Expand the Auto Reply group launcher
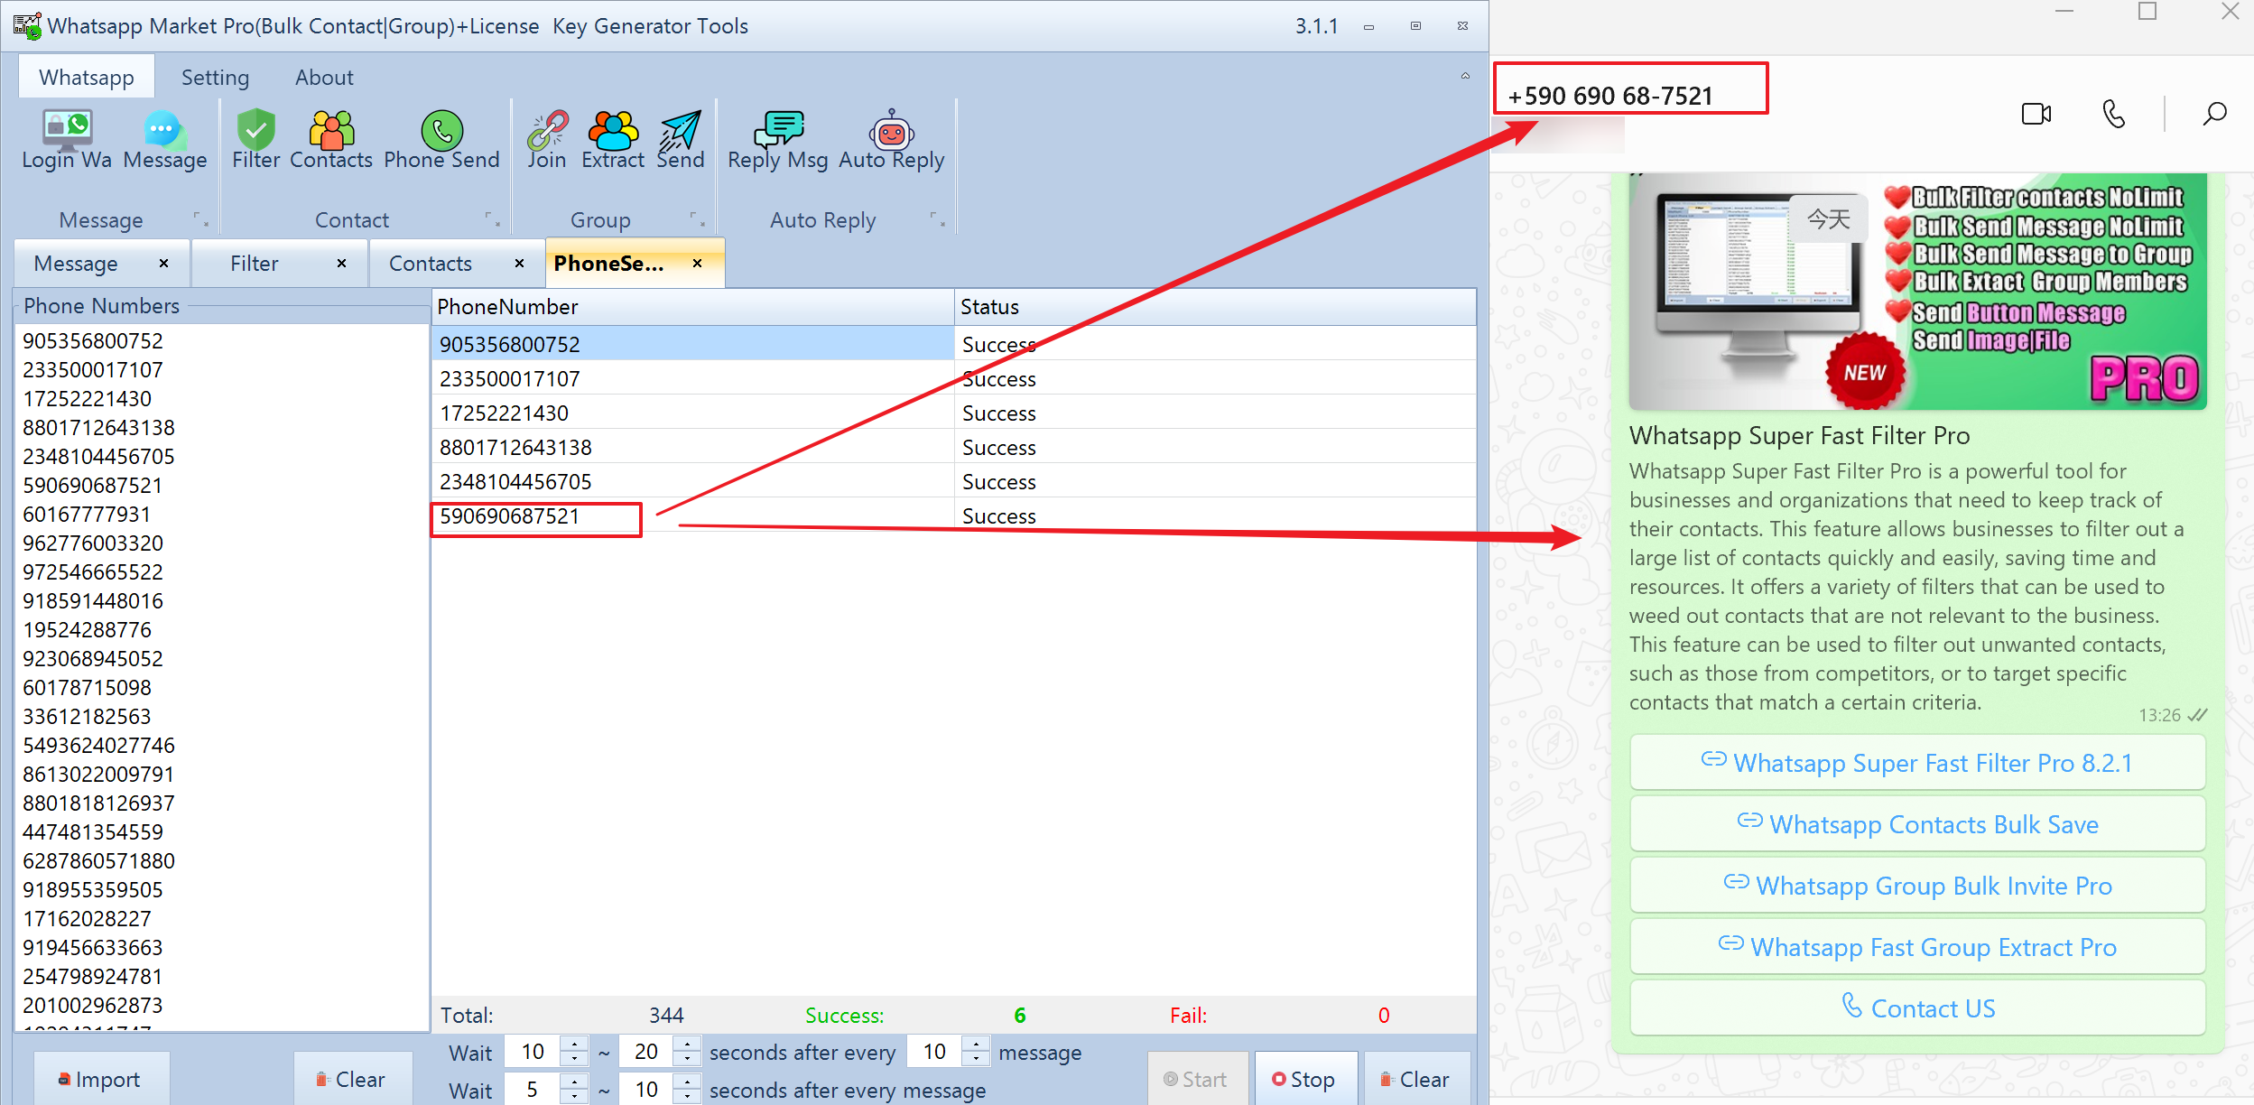Viewport: 2254px width, 1105px height. pos(938,219)
